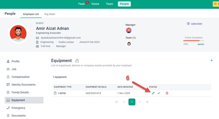
Task: Click the lock icon beside Equipment heading
Action: 77,61
